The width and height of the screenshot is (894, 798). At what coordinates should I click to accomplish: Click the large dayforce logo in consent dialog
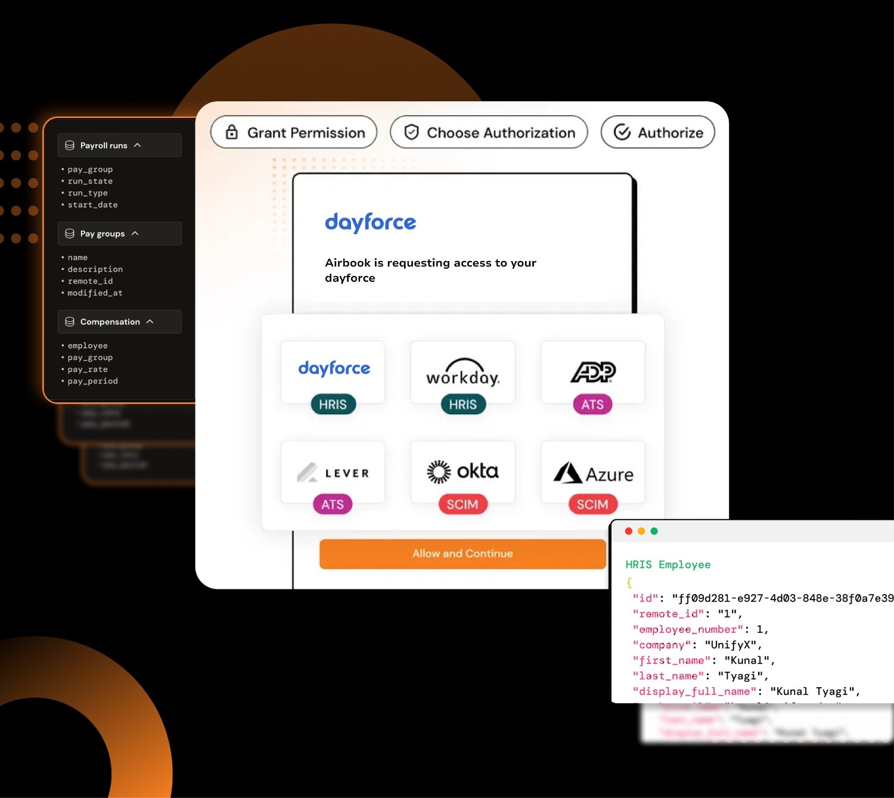370,222
